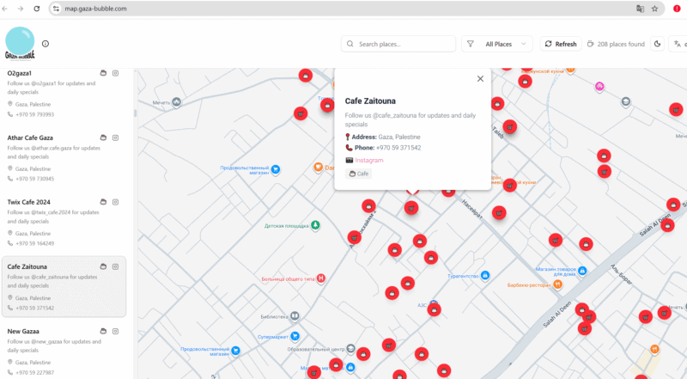The height and width of the screenshot is (379, 687).
Task: Open the info icon beside the logo
Action: [46, 44]
